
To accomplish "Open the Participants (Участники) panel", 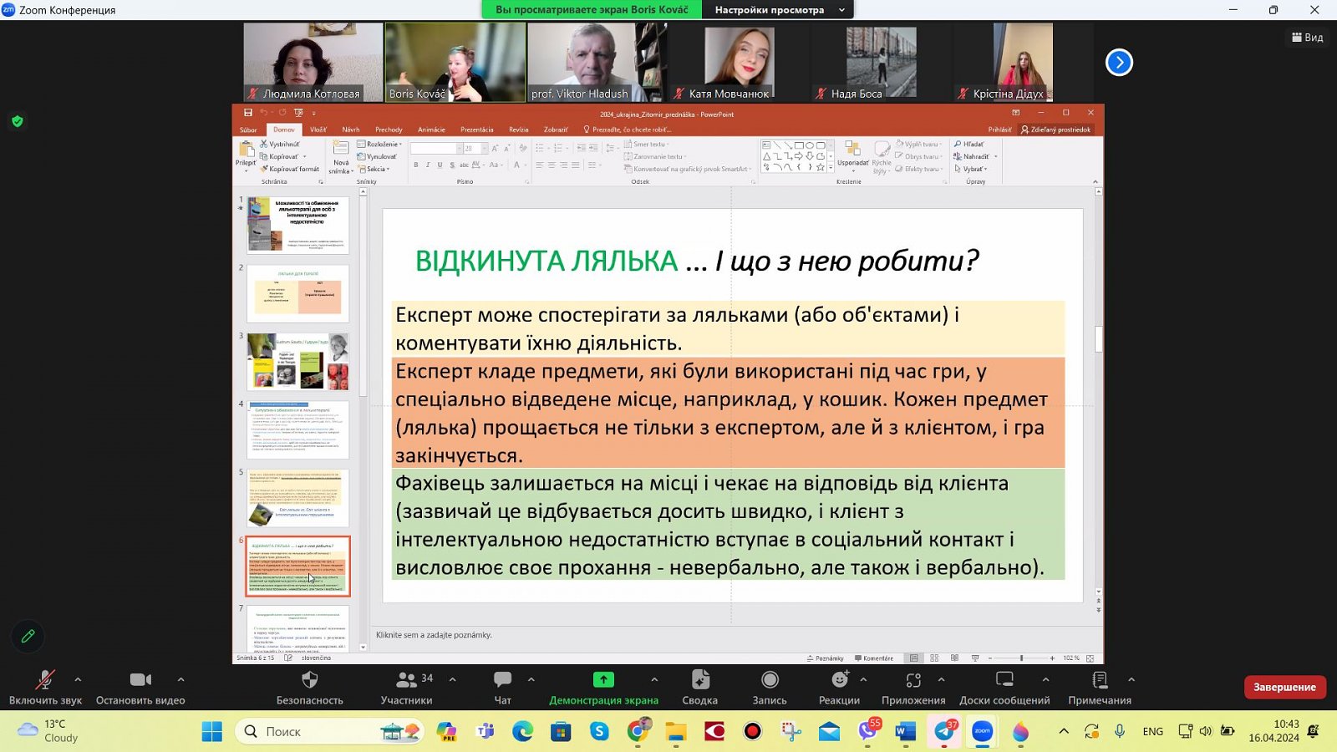I will click(407, 680).
